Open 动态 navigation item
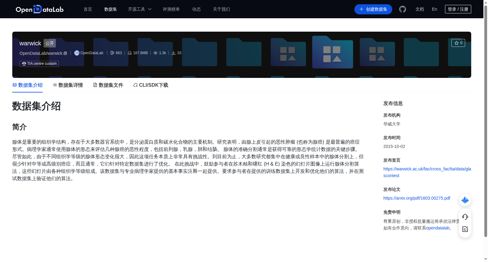Screen dimensions: 488x262 [196, 9]
